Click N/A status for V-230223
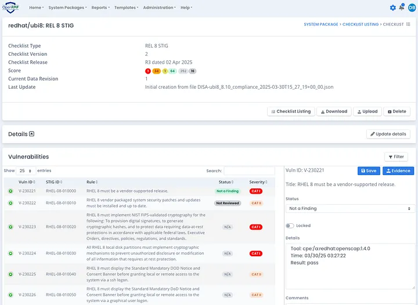Viewport: 418px width, 305px height. click(x=228, y=227)
